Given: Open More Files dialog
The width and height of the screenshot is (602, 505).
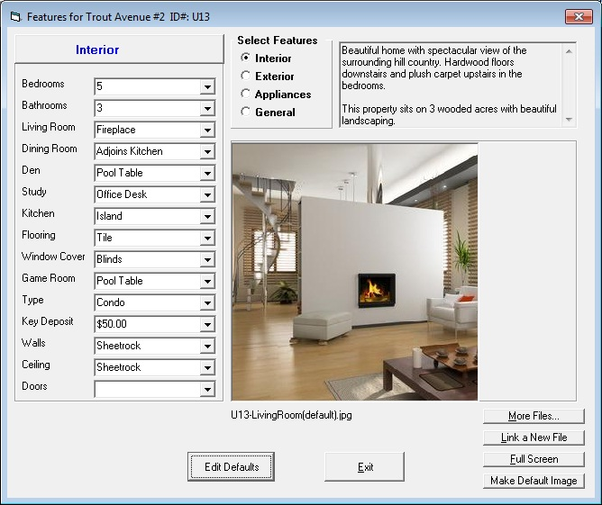Looking at the screenshot, I should 534,416.
